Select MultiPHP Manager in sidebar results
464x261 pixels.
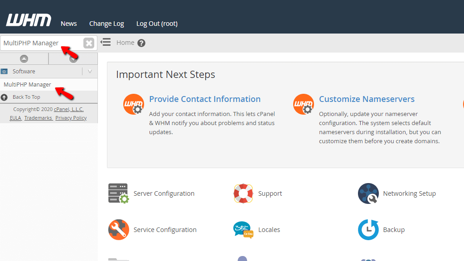click(28, 85)
